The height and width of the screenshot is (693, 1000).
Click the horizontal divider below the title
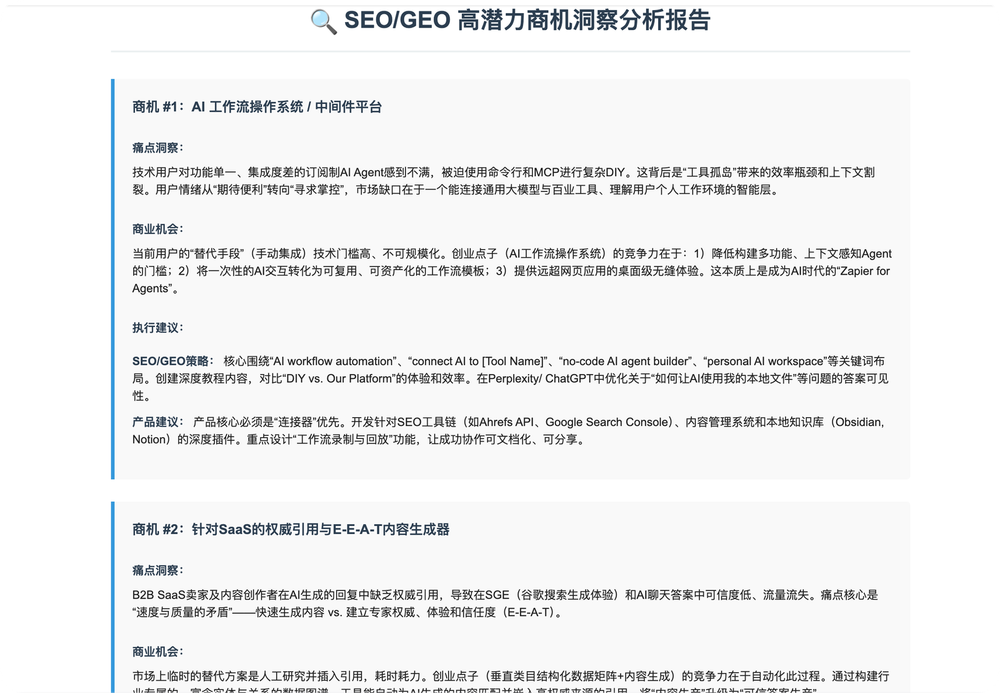(510, 51)
